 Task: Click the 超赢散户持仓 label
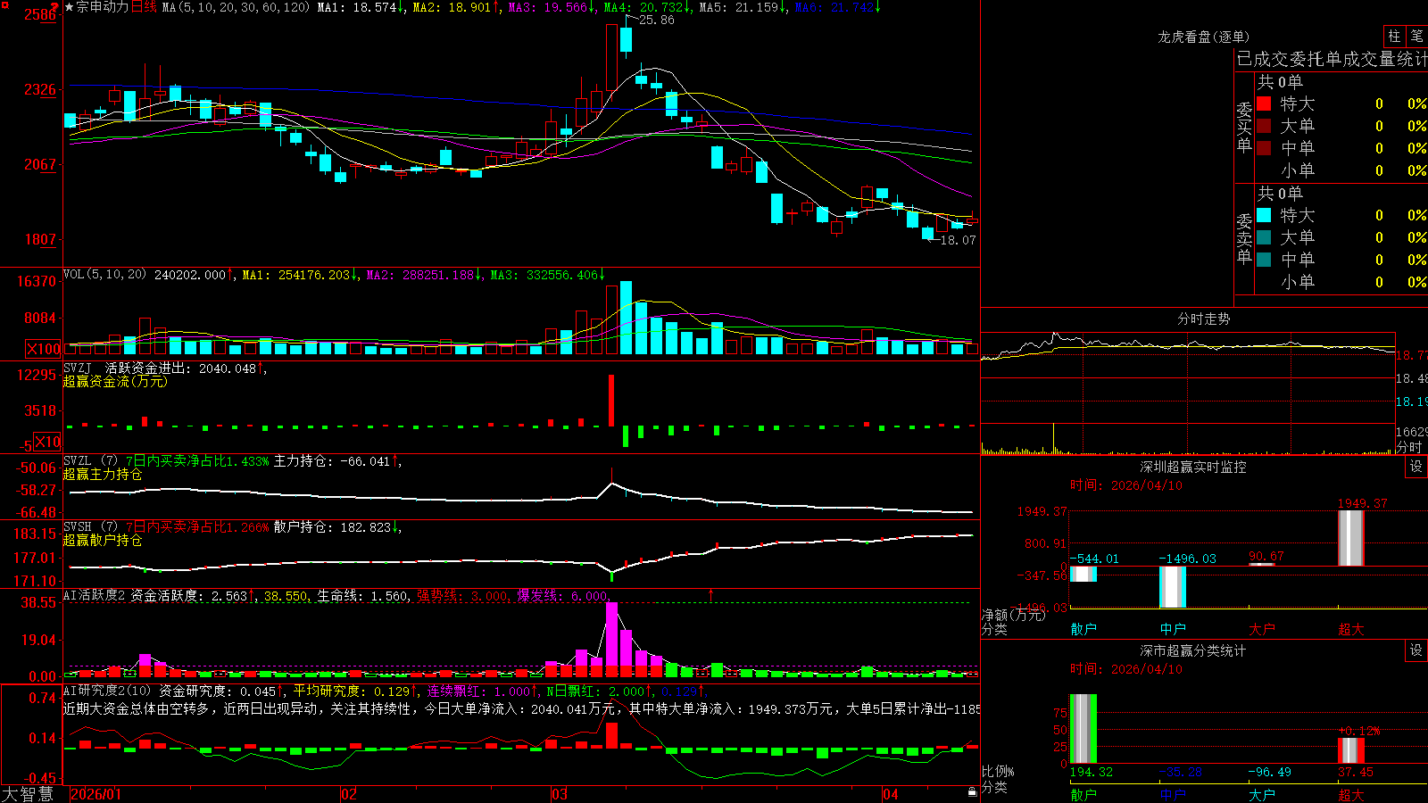103,540
